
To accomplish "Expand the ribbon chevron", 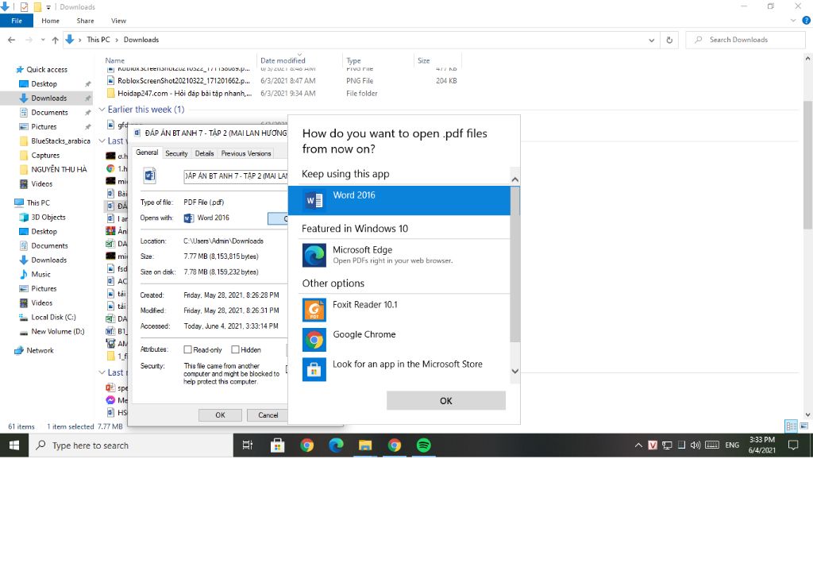I will tap(793, 21).
